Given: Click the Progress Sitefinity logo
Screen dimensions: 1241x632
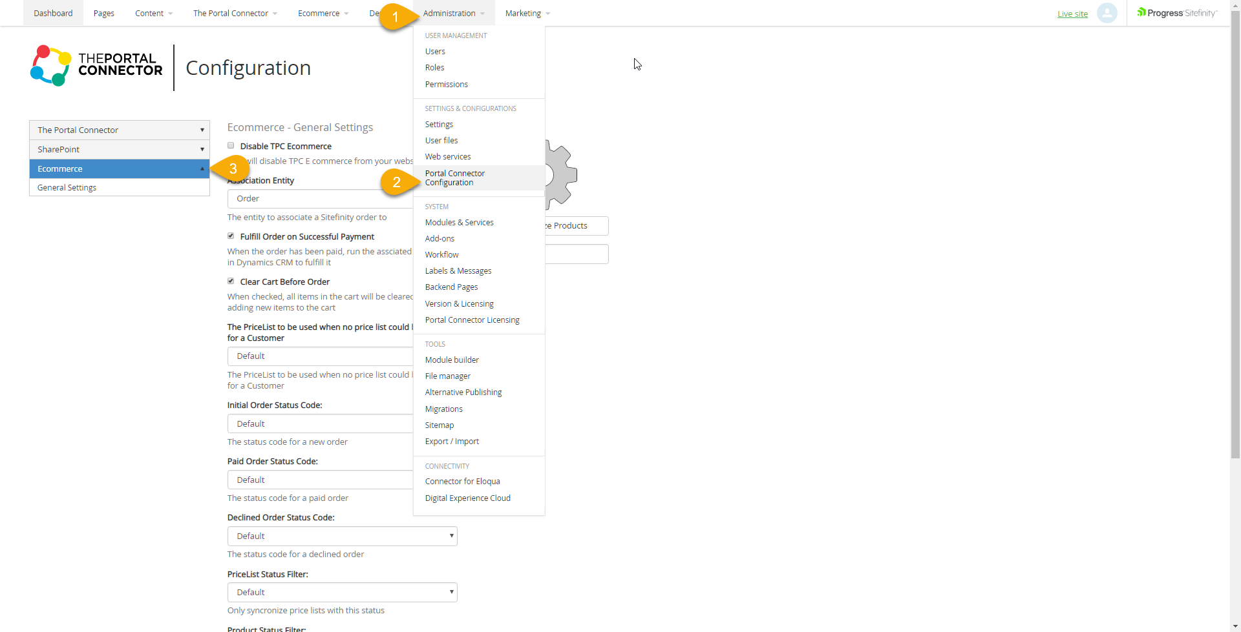Looking at the screenshot, I should tap(1177, 13).
